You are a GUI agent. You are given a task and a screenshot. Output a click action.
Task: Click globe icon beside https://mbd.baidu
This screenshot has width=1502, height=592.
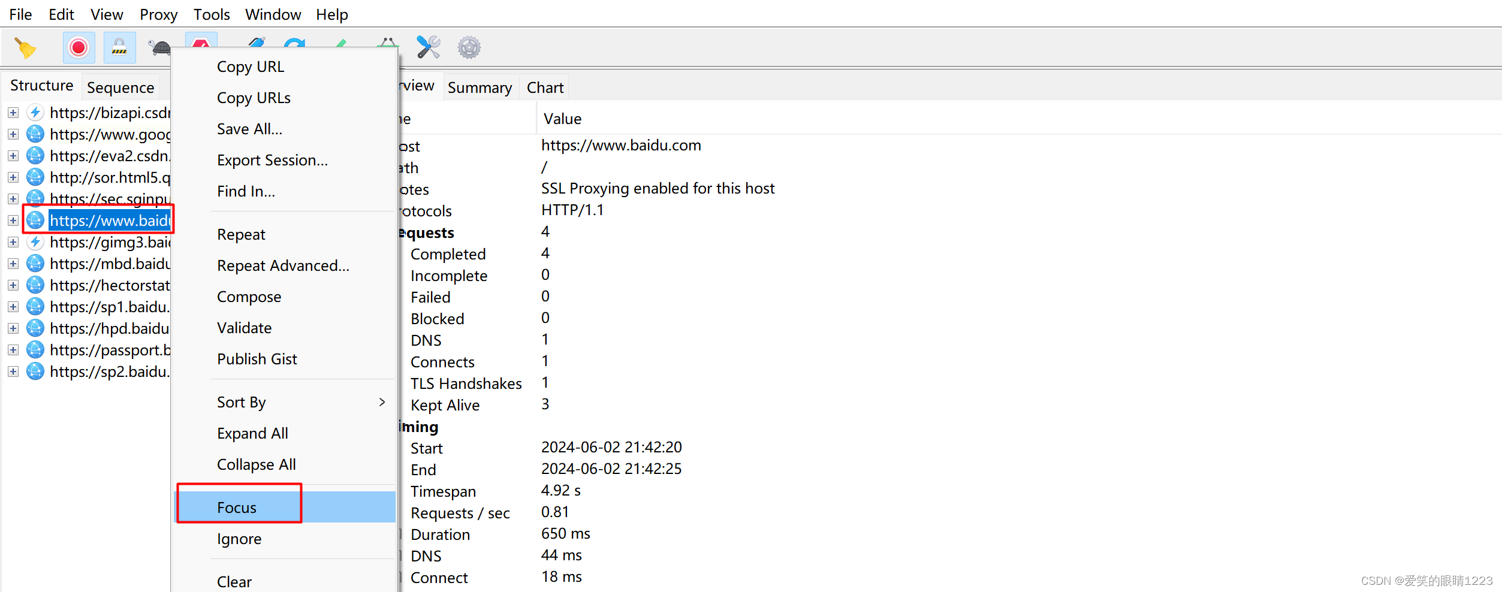(36, 263)
